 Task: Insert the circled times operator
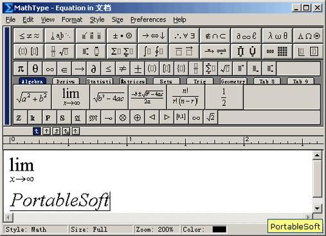click(123, 117)
